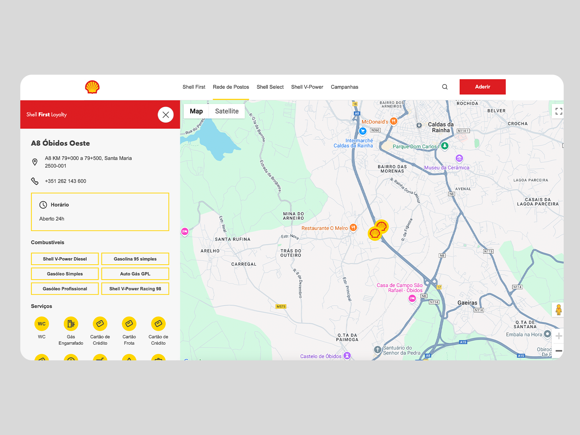Click the Caldas da Rainha city label

(x=441, y=127)
